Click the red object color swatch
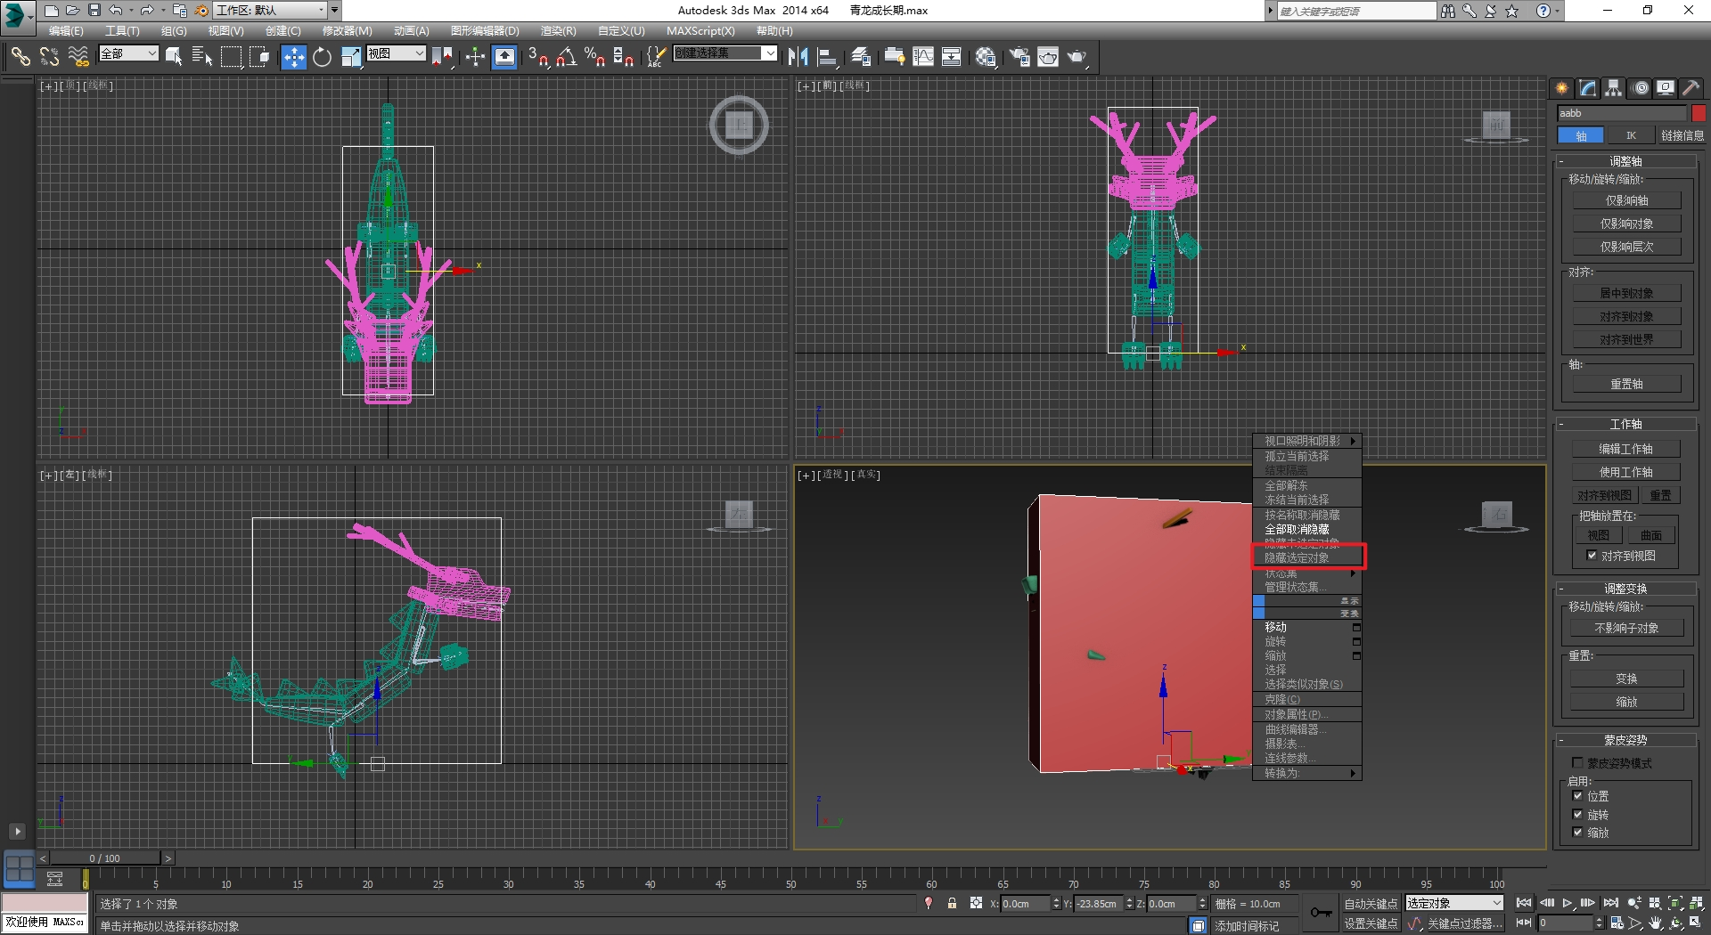This screenshot has height=935, width=1711. click(x=1699, y=113)
